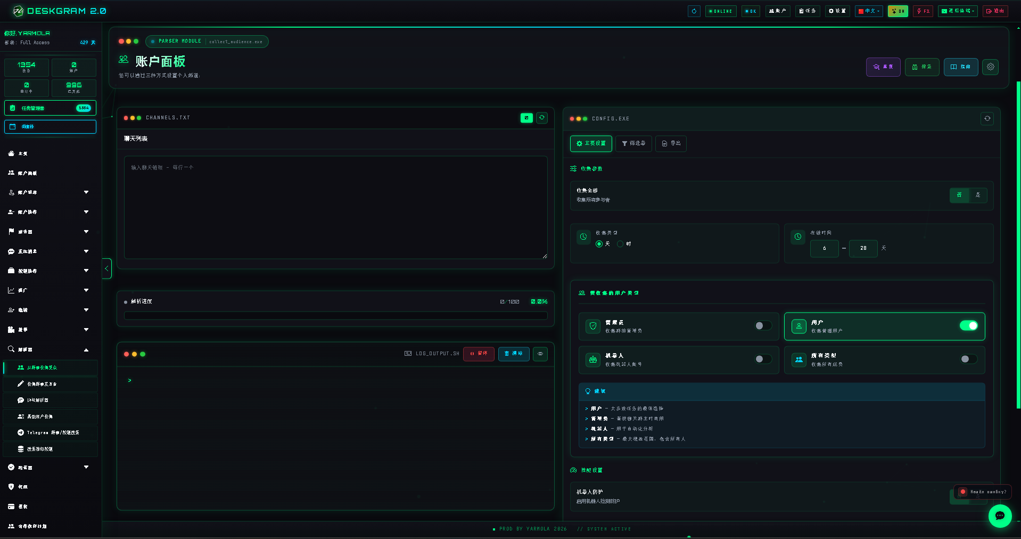Screen dimensions: 1021x539
Task: Select 是 for collect all option
Action: click(978, 195)
